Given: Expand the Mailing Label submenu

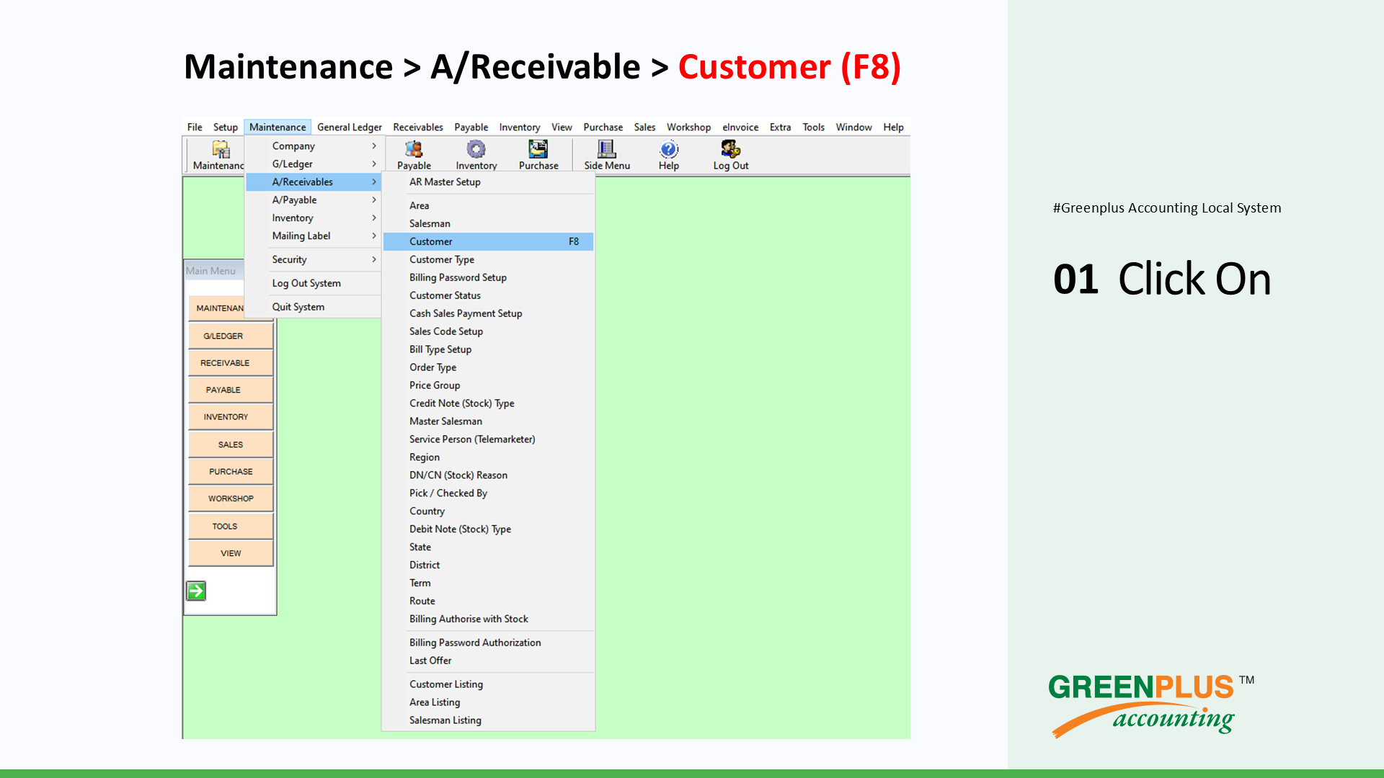Looking at the screenshot, I should pyautogui.click(x=314, y=236).
